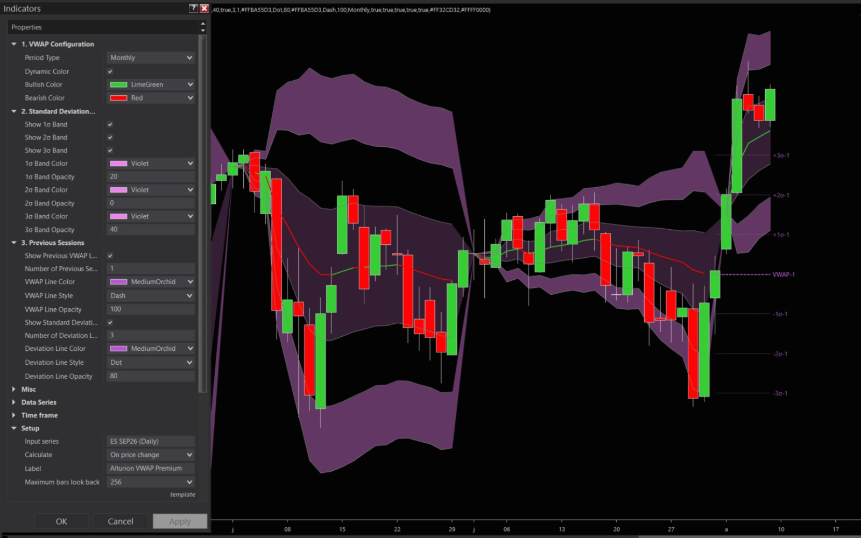This screenshot has width=861, height=538.
Task: Uncheck Show 3σ Band
Action: [x=110, y=151]
